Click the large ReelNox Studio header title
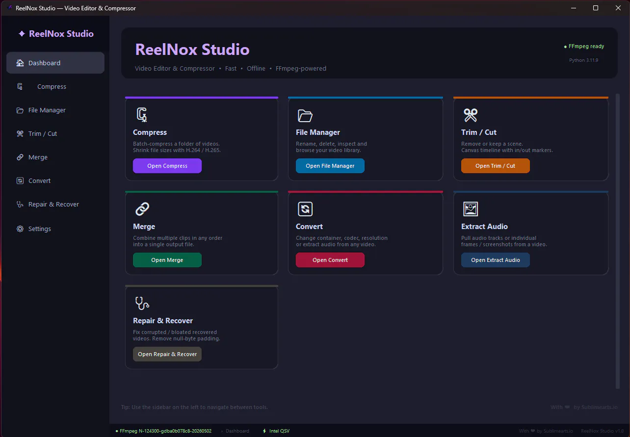 click(192, 50)
